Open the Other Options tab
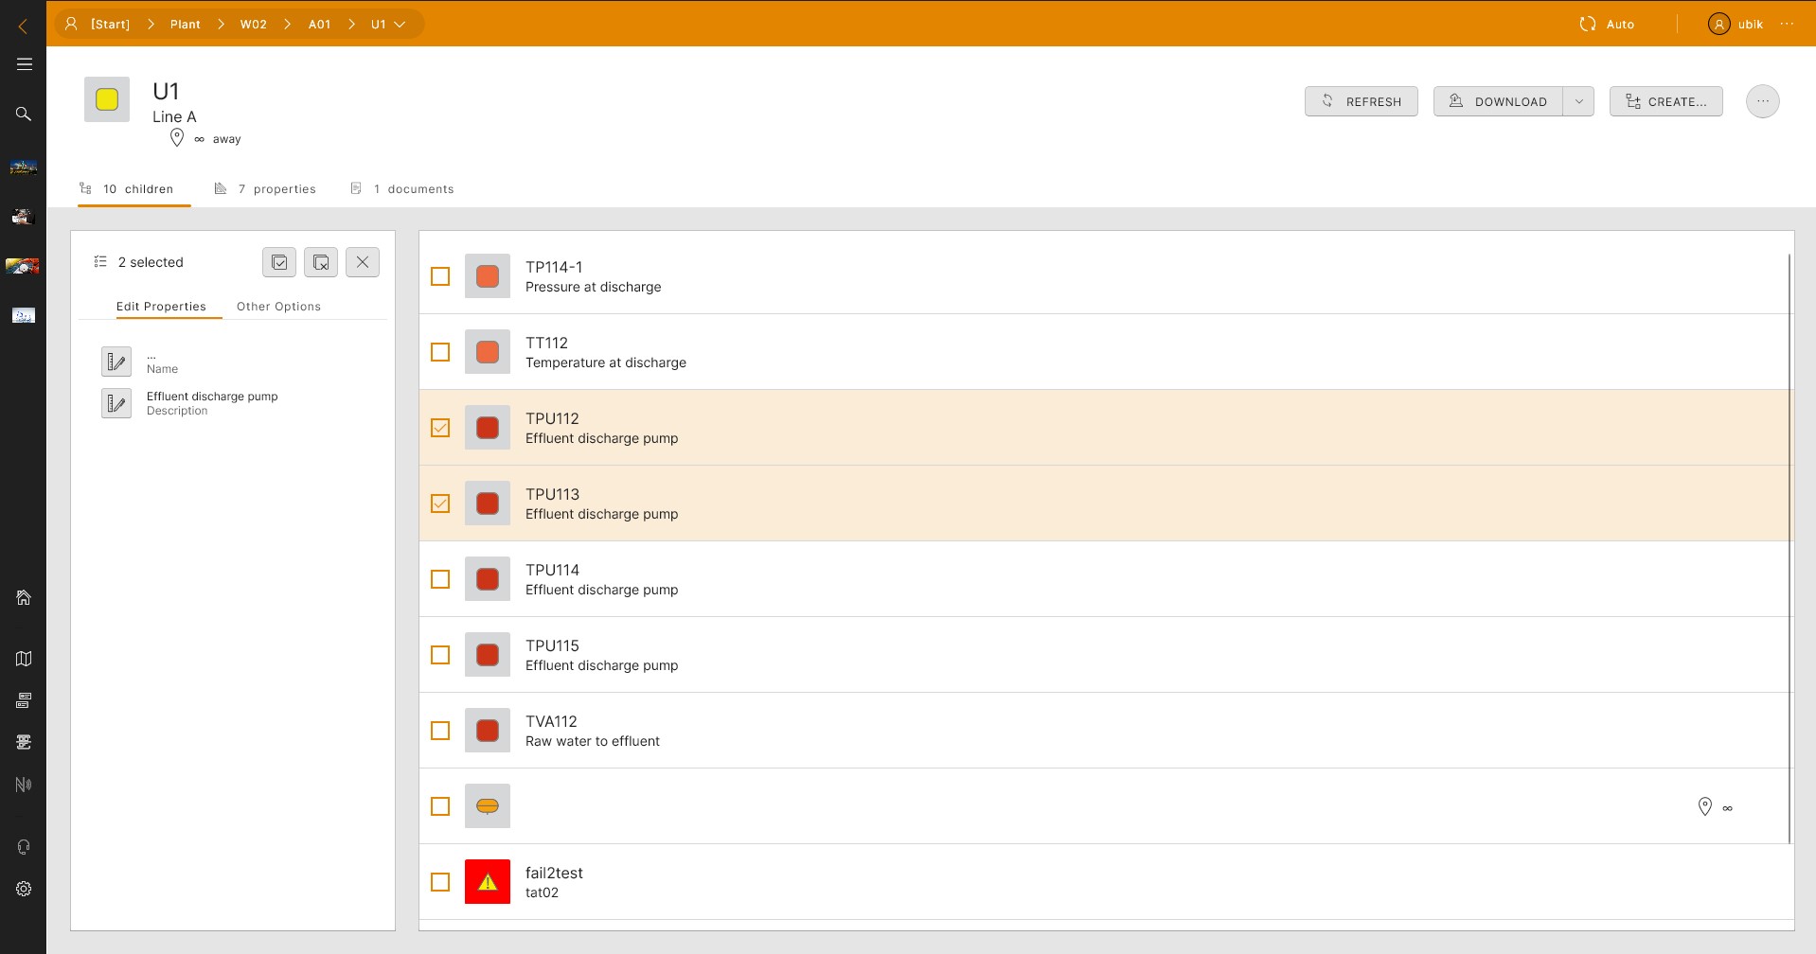1816x954 pixels. pos(278,307)
